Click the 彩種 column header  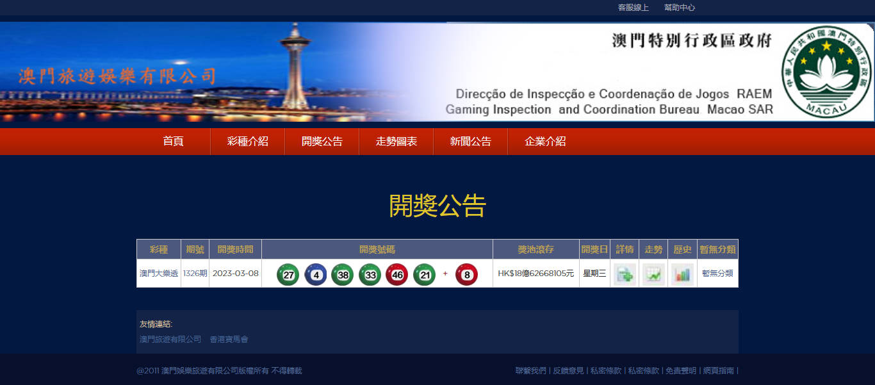(159, 249)
